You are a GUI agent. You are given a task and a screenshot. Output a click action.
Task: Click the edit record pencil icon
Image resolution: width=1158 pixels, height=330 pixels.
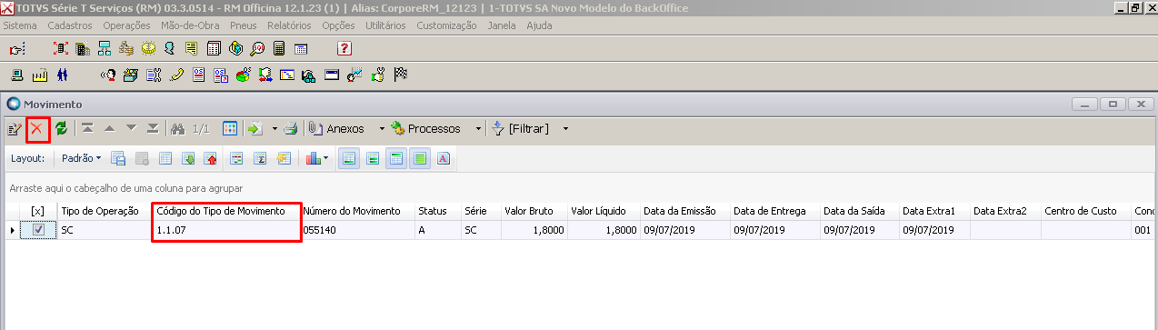point(15,128)
